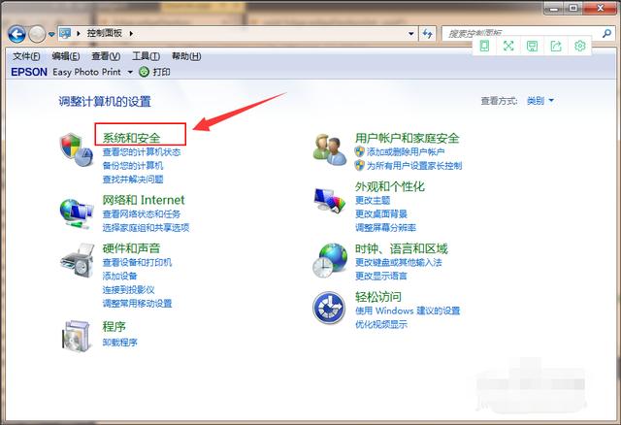Open the 轻松访问 category
This screenshot has height=425, width=621.
[378, 297]
